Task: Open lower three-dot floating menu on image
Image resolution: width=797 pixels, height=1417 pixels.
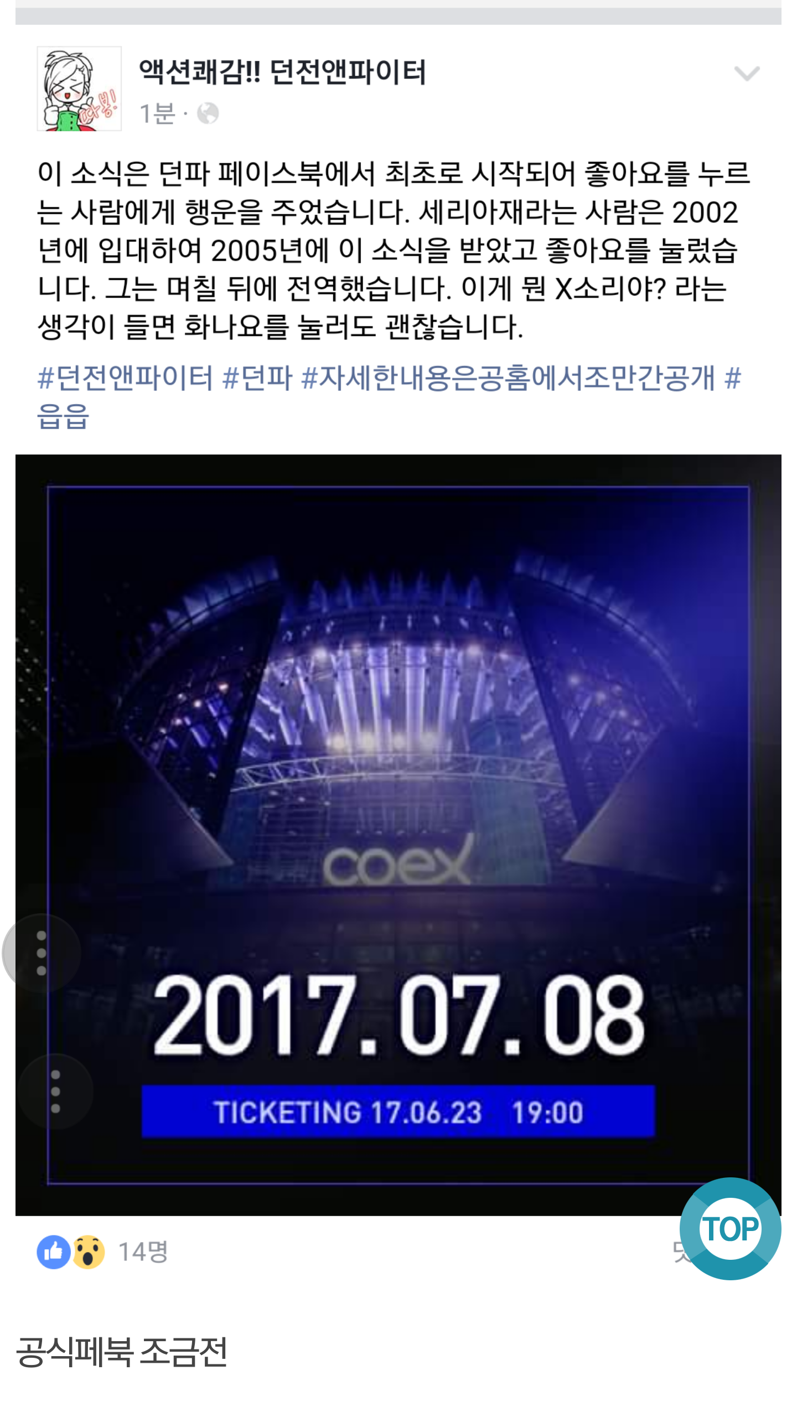Action: click(x=55, y=1092)
